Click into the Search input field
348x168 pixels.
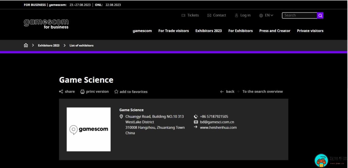300,15
